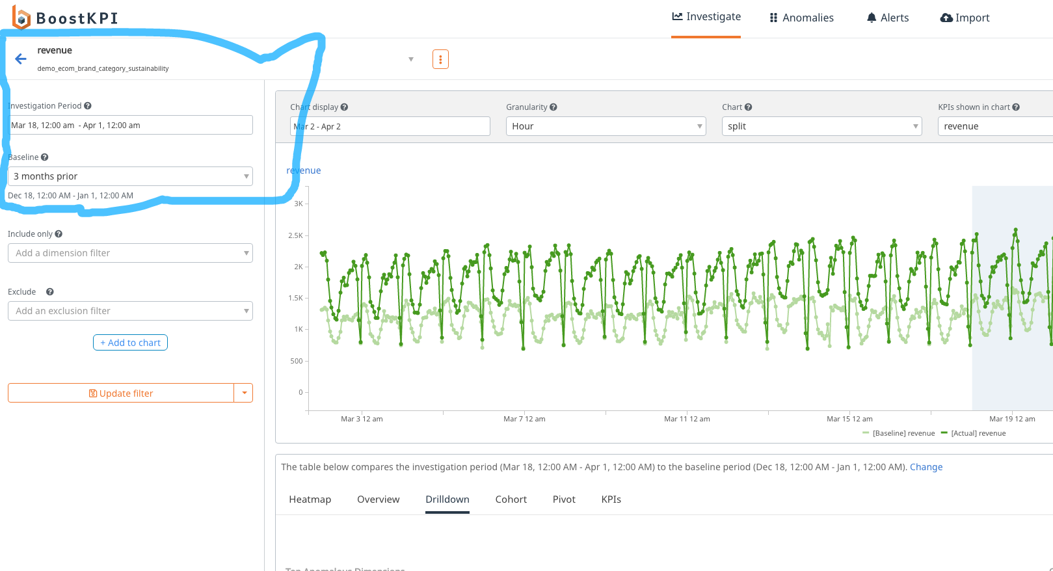
Task: Click the Baseline help question mark icon
Action: click(45, 157)
